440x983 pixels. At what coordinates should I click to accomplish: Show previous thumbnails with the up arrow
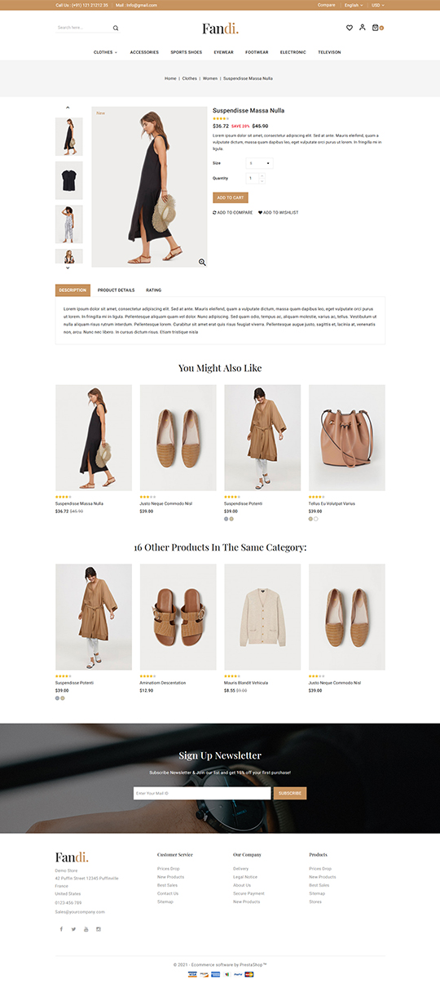coord(68,108)
